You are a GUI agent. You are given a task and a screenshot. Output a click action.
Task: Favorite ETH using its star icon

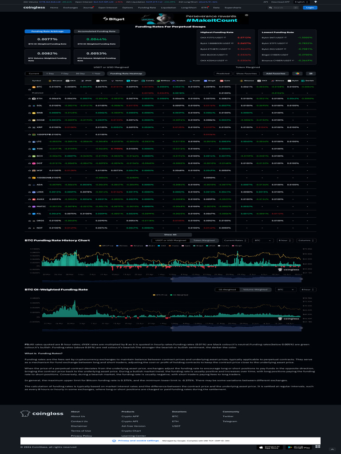pyautogui.click(x=29, y=98)
